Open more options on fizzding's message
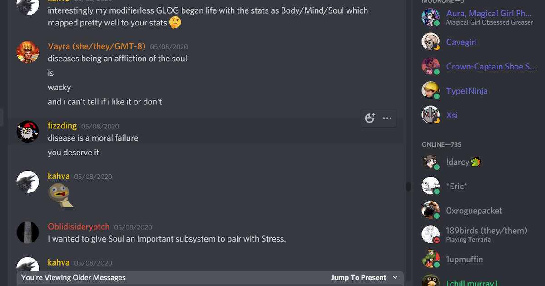The image size is (545, 286). coord(387,118)
